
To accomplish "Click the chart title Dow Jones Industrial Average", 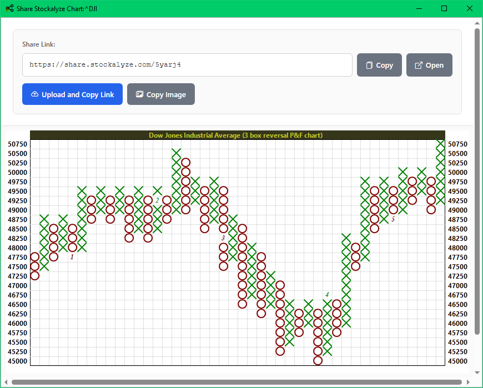I will [x=235, y=135].
